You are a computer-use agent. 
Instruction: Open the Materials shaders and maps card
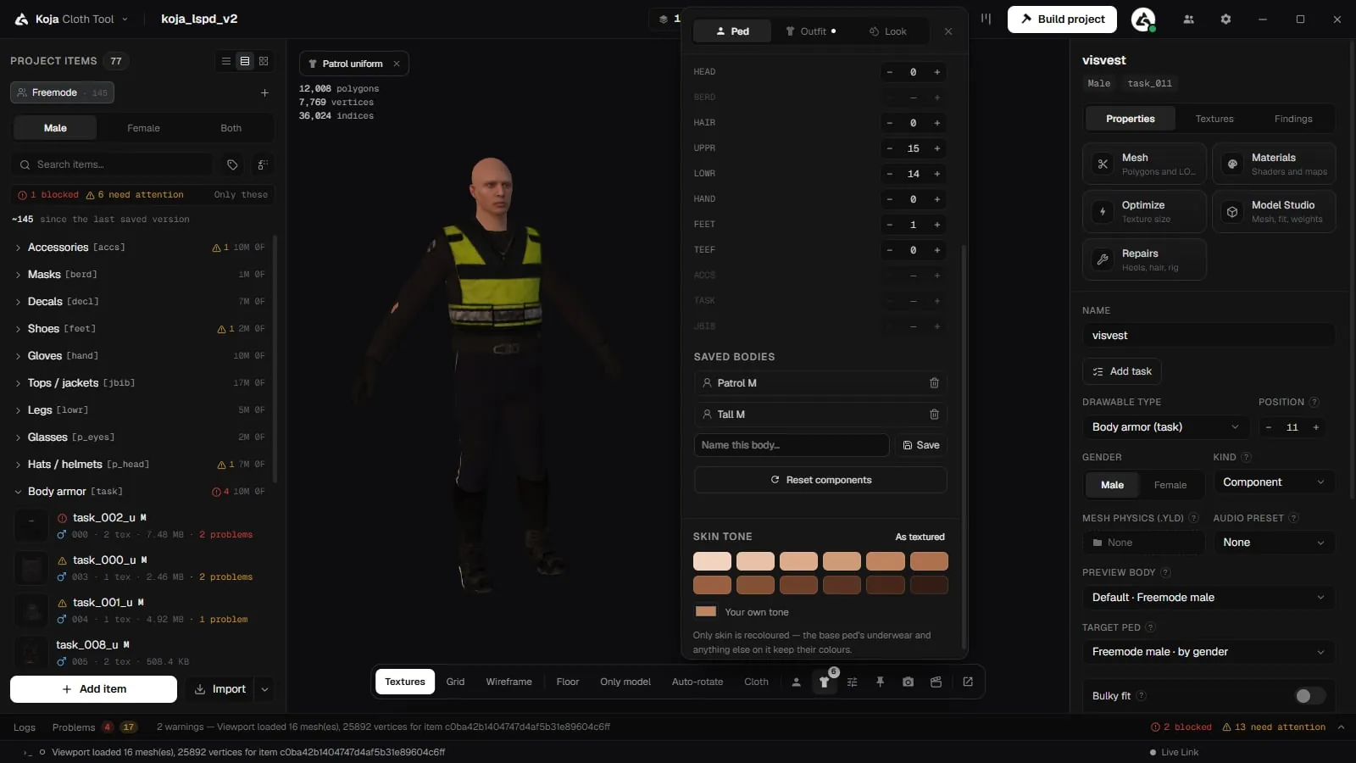pyautogui.click(x=1274, y=164)
